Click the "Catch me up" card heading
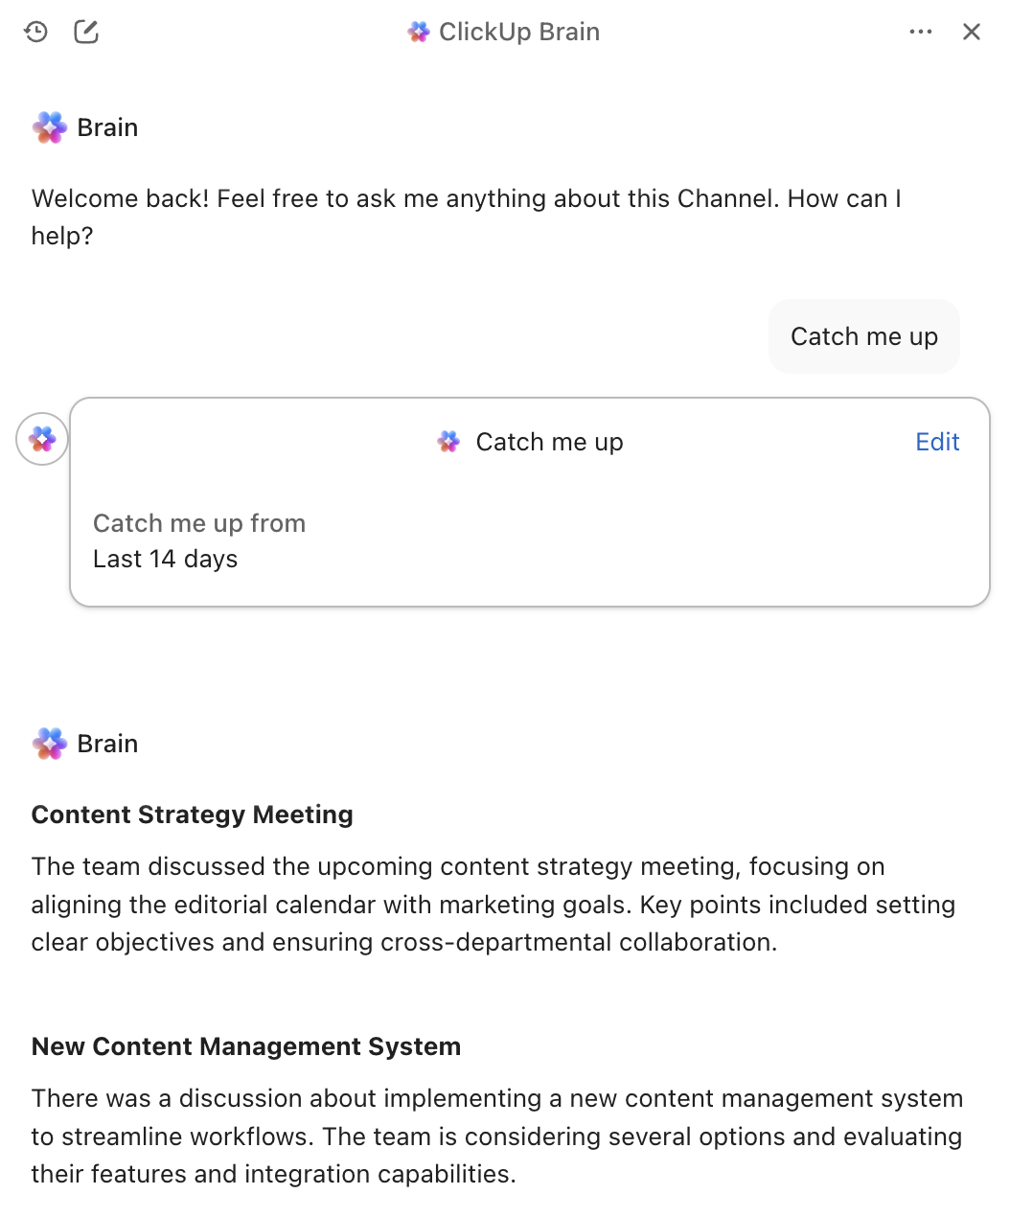 549,442
